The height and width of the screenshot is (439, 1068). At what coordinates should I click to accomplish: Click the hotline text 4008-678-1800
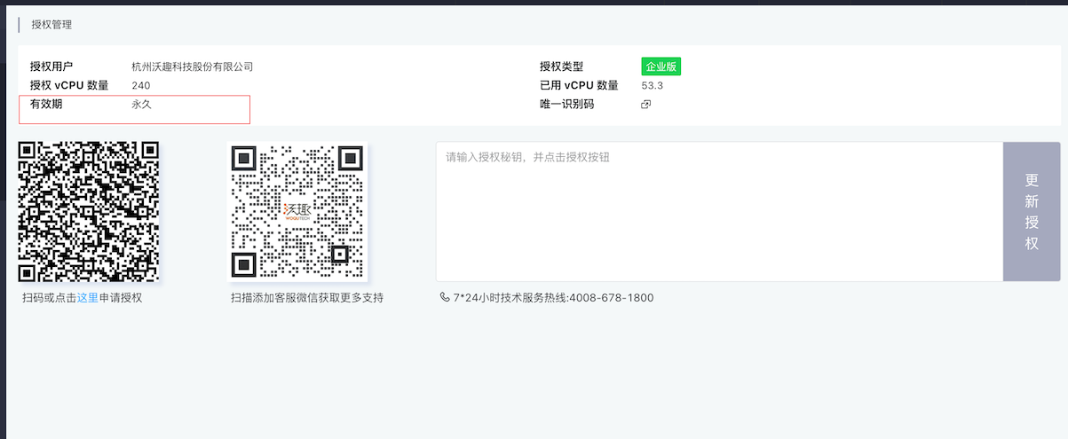pyautogui.click(x=611, y=298)
